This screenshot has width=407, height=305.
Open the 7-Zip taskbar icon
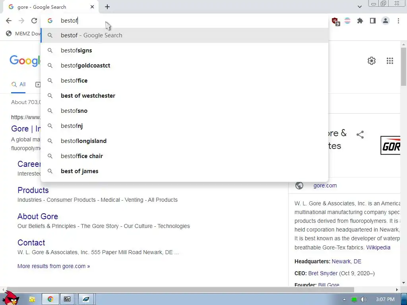coord(67,299)
